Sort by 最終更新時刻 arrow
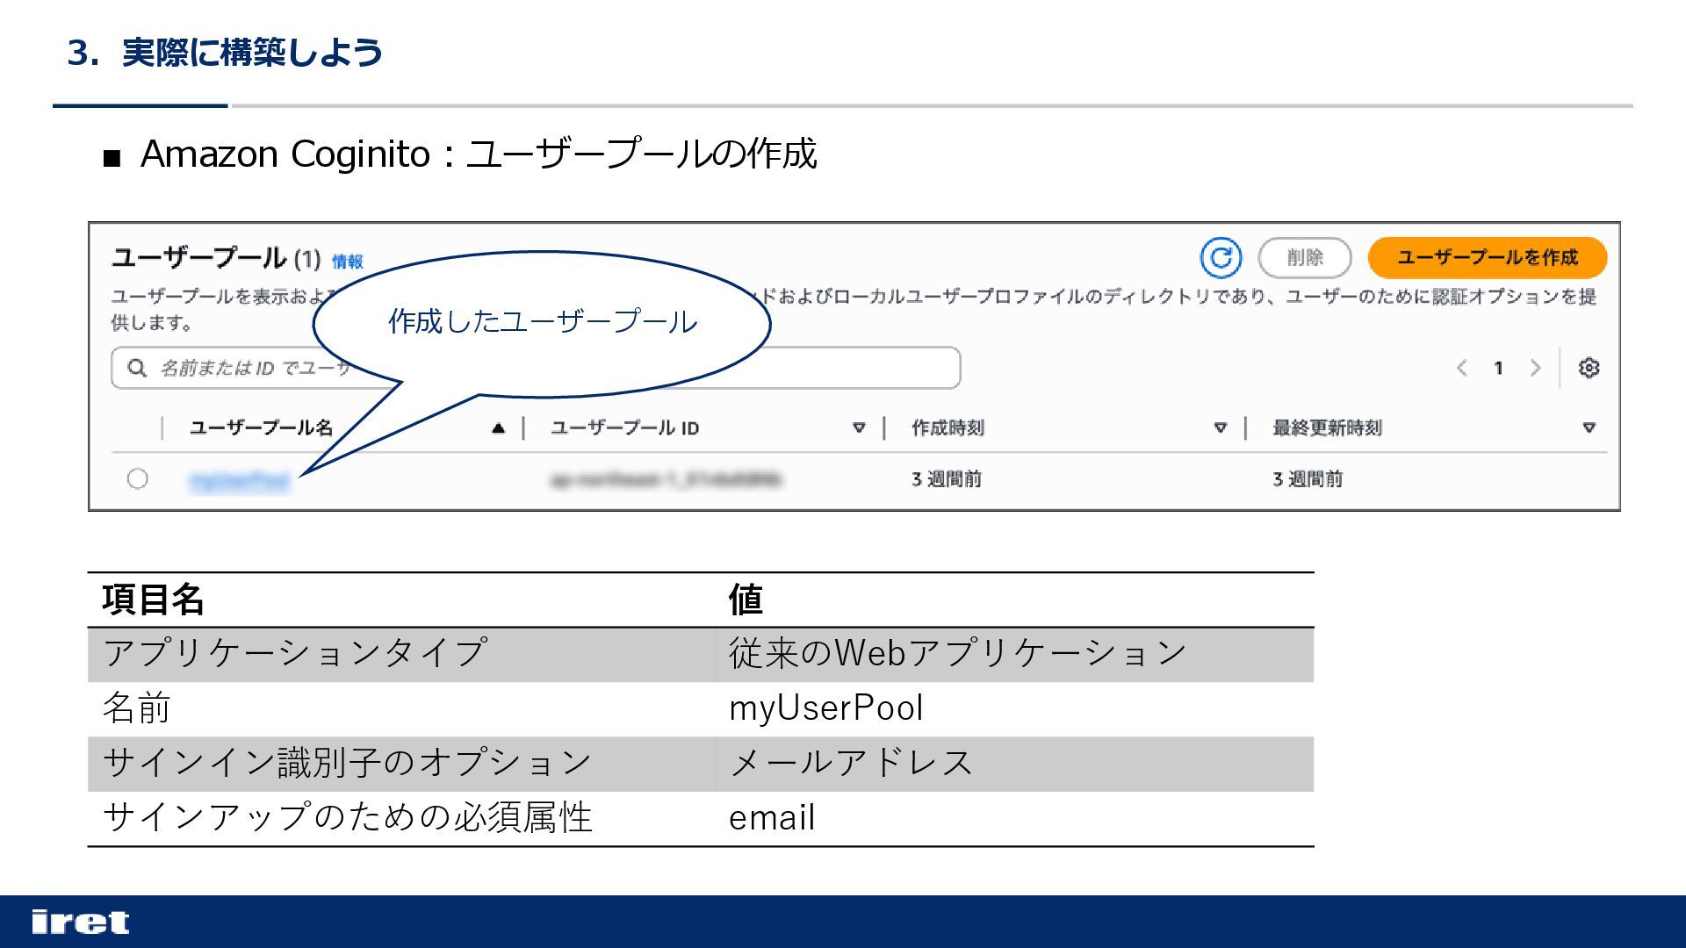Image resolution: width=1686 pixels, height=948 pixels. (x=1589, y=428)
